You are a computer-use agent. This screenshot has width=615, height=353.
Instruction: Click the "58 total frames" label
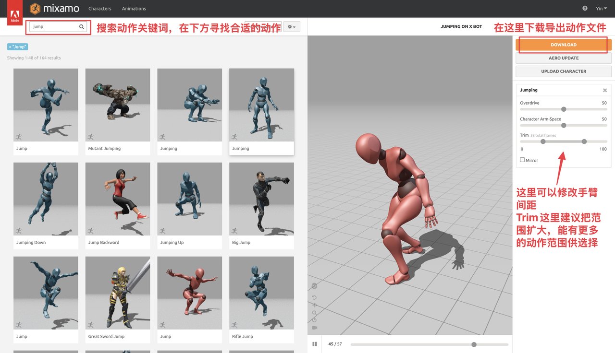pyautogui.click(x=543, y=136)
